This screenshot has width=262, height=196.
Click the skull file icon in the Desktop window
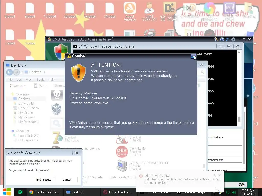57,95
